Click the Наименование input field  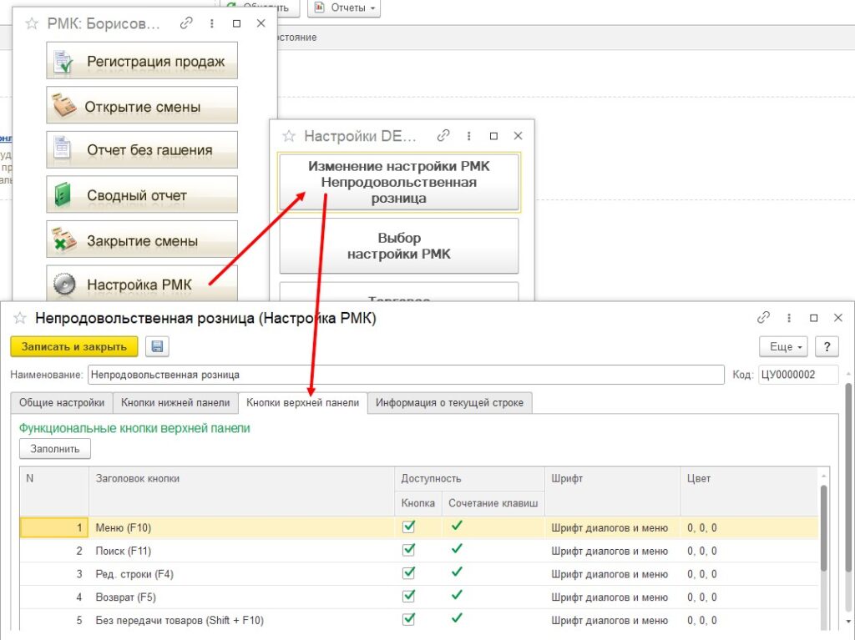point(405,375)
